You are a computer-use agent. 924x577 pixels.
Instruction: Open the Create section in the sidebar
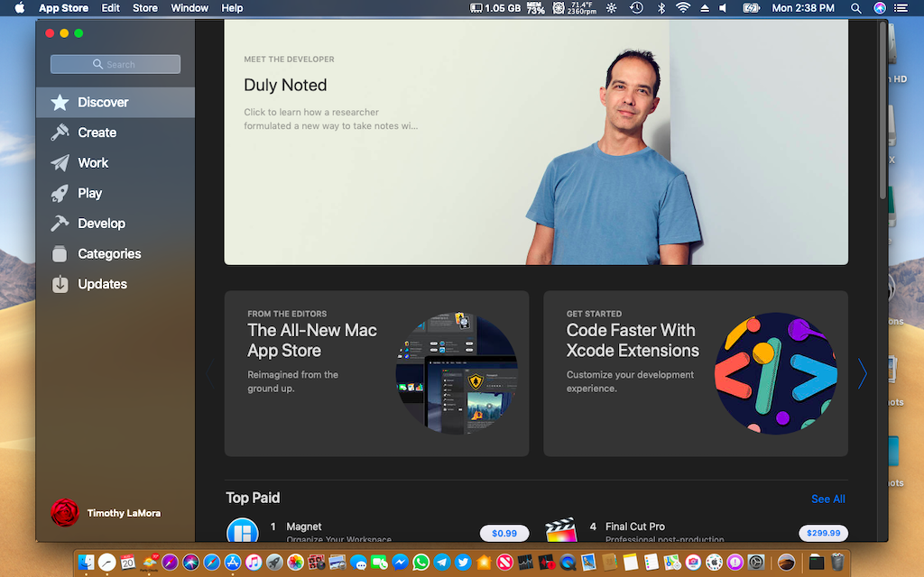(x=115, y=133)
